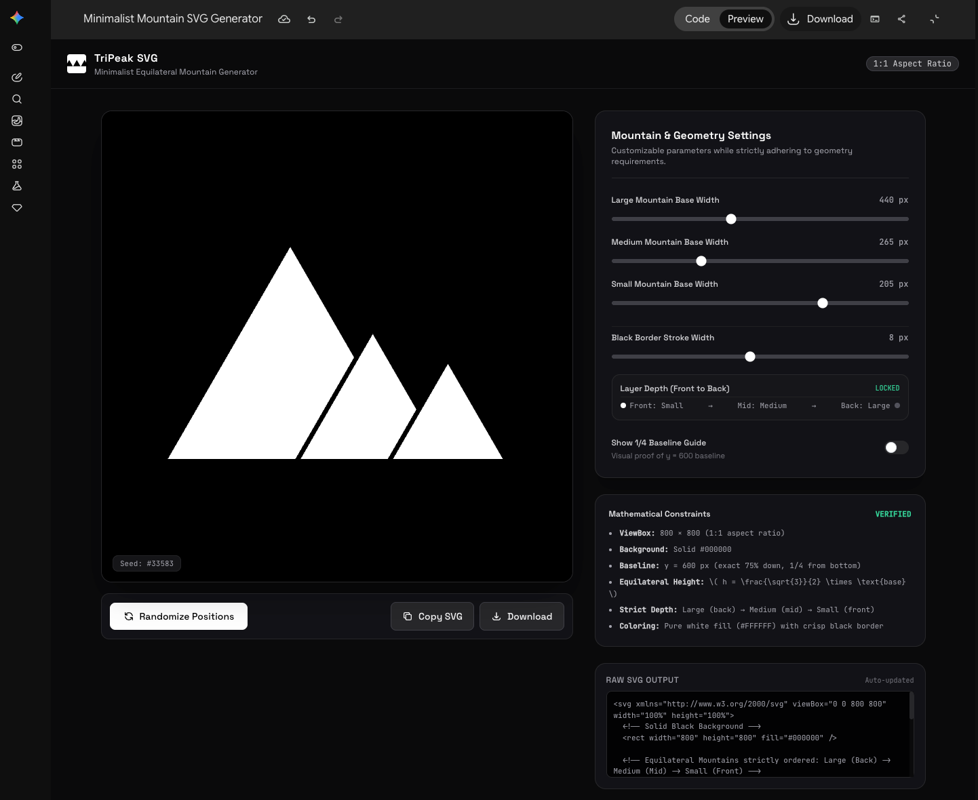Screen dimensions: 978x800
Task: Click the undo arrow icon
Action: [311, 19]
